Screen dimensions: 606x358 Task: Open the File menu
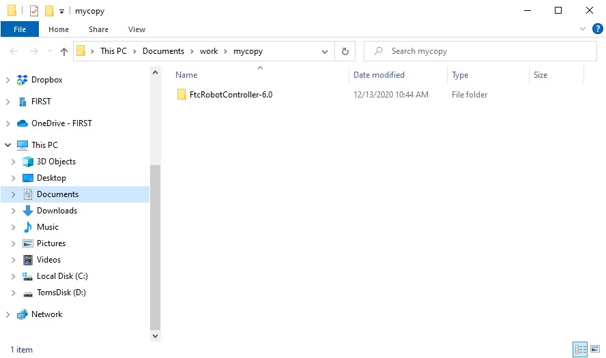20,29
